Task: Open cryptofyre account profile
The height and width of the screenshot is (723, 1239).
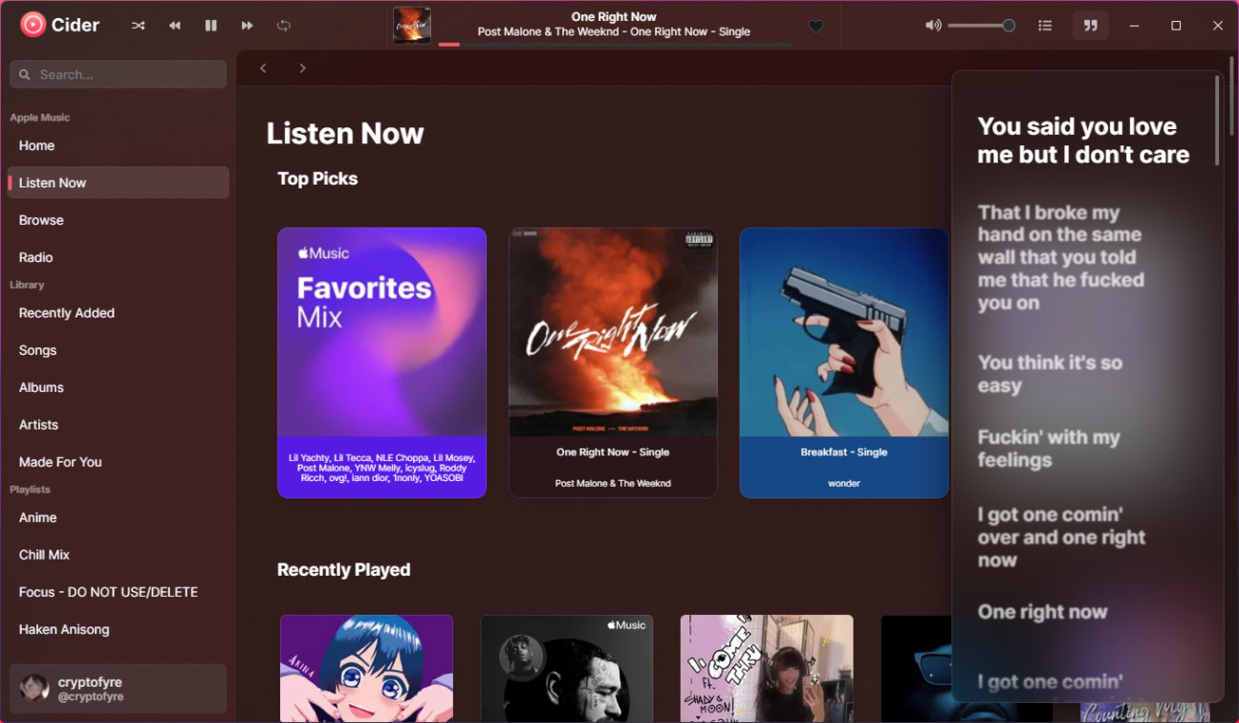Action: (x=119, y=689)
